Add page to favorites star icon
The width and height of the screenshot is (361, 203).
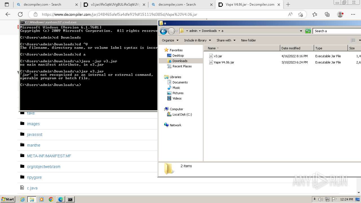point(300,14)
